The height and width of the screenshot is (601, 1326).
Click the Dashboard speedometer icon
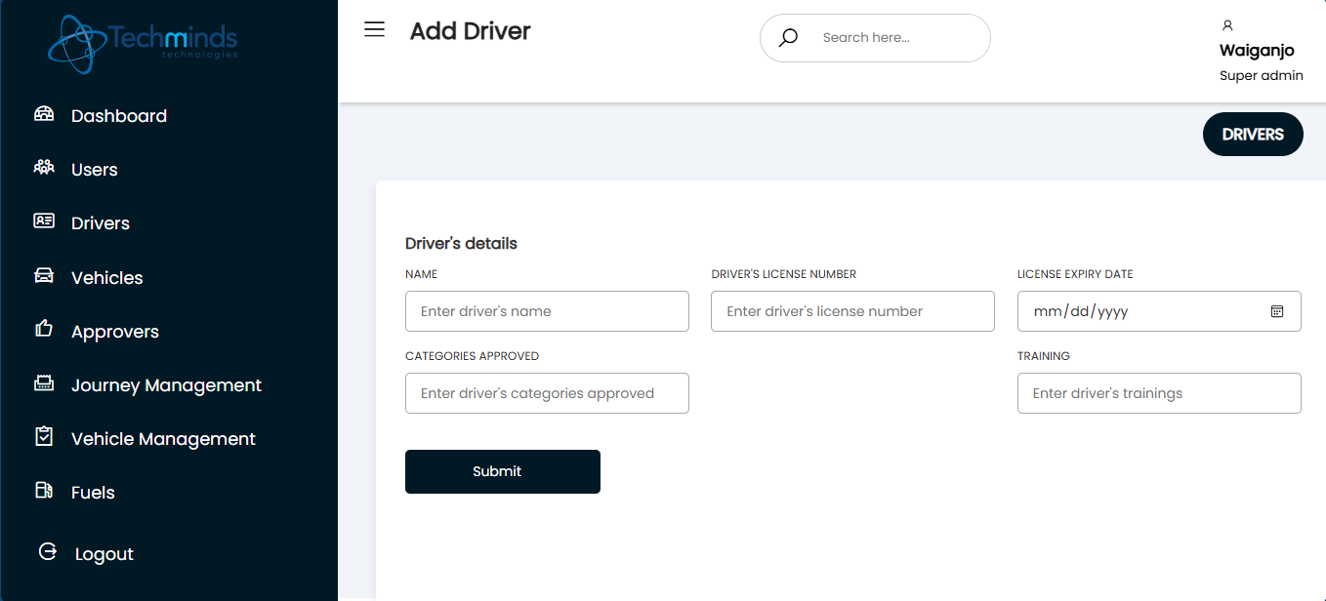[x=44, y=114]
